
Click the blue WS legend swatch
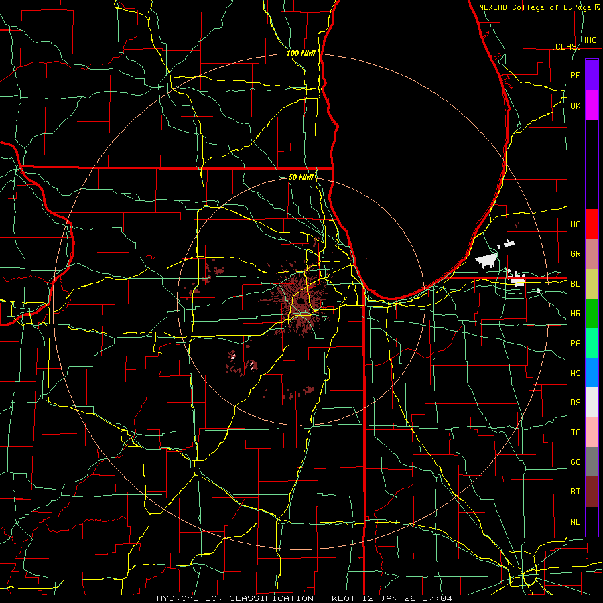pos(592,373)
